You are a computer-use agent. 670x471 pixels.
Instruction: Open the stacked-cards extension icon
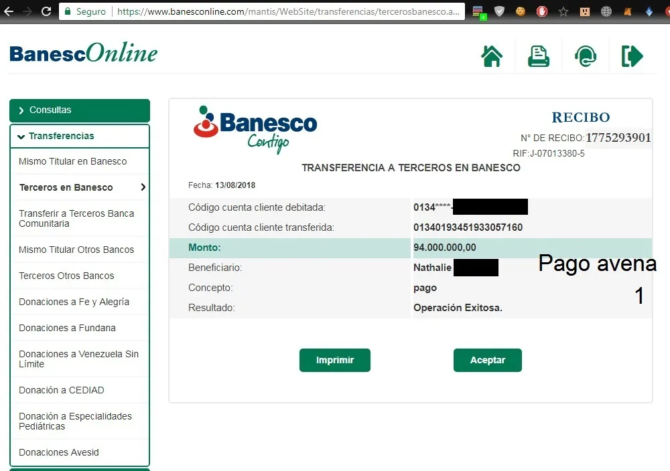point(479,12)
